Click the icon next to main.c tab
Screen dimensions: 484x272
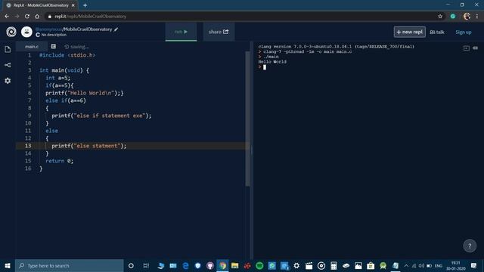click(x=54, y=46)
